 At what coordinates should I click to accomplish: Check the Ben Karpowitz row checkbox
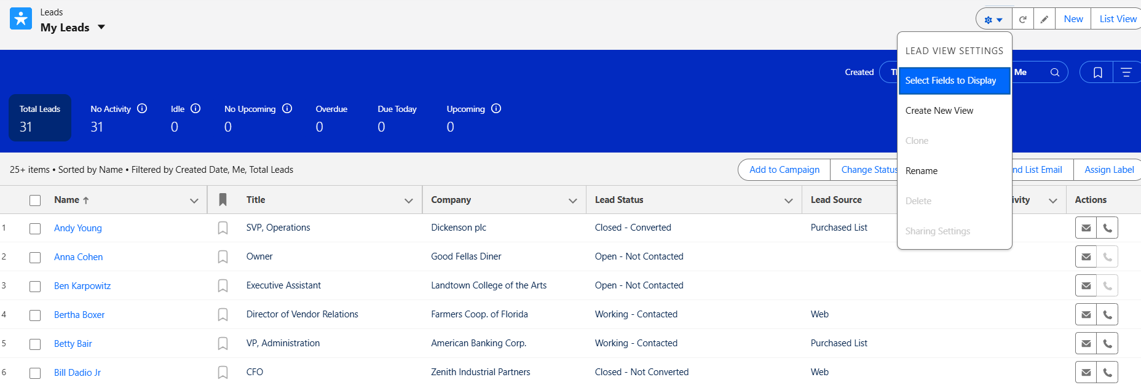[x=35, y=287]
